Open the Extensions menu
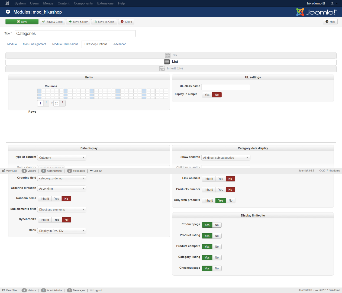This screenshot has width=342, height=293. 105,3
